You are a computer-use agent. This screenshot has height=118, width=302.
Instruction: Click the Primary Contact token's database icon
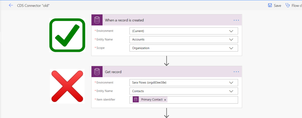(x=136, y=100)
